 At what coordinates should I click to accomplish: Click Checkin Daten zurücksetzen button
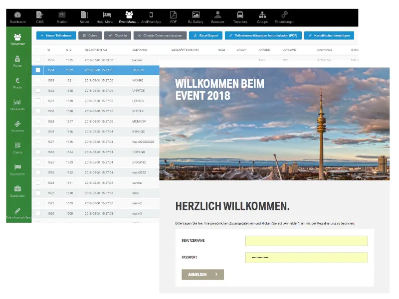tap(160, 35)
